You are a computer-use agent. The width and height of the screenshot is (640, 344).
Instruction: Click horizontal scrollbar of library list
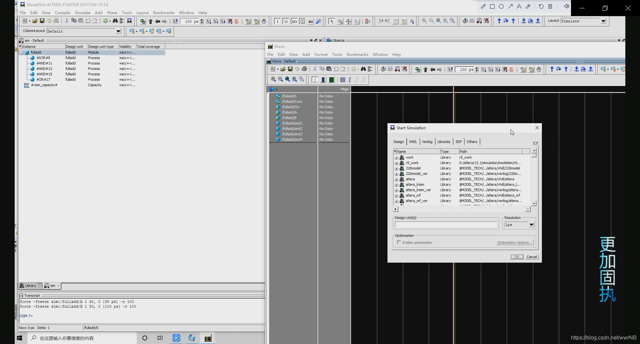(462, 209)
